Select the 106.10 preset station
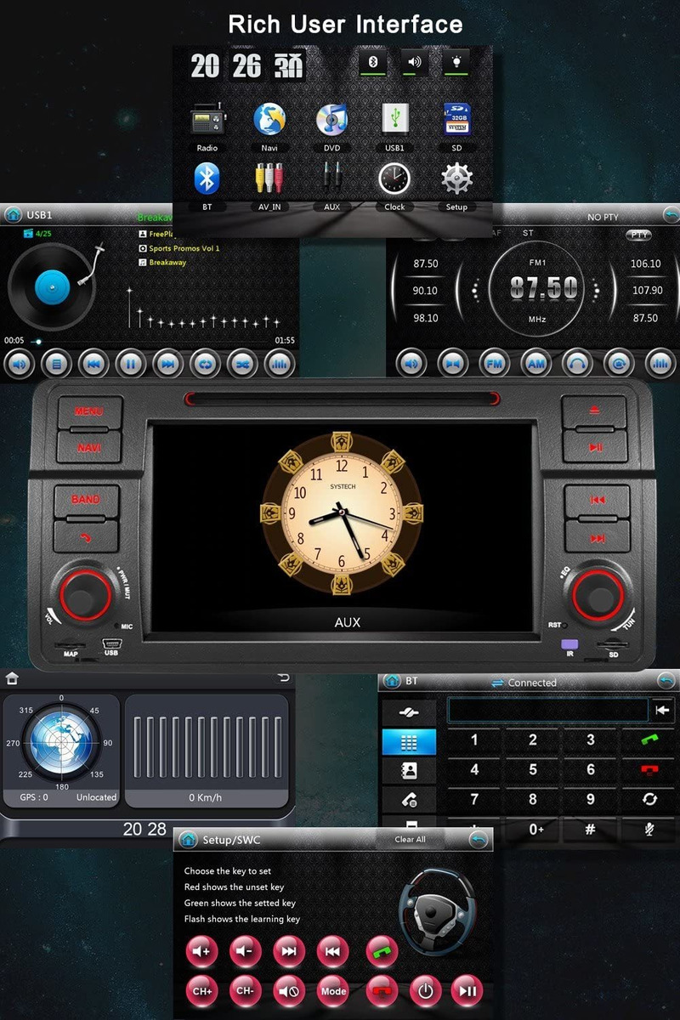Screen dimensions: 680x1020 pyautogui.click(x=645, y=263)
